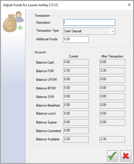Image resolution: width=134 pixels, height=164 pixels.
Task: Focus the Description text field
Action: (x=89, y=22)
